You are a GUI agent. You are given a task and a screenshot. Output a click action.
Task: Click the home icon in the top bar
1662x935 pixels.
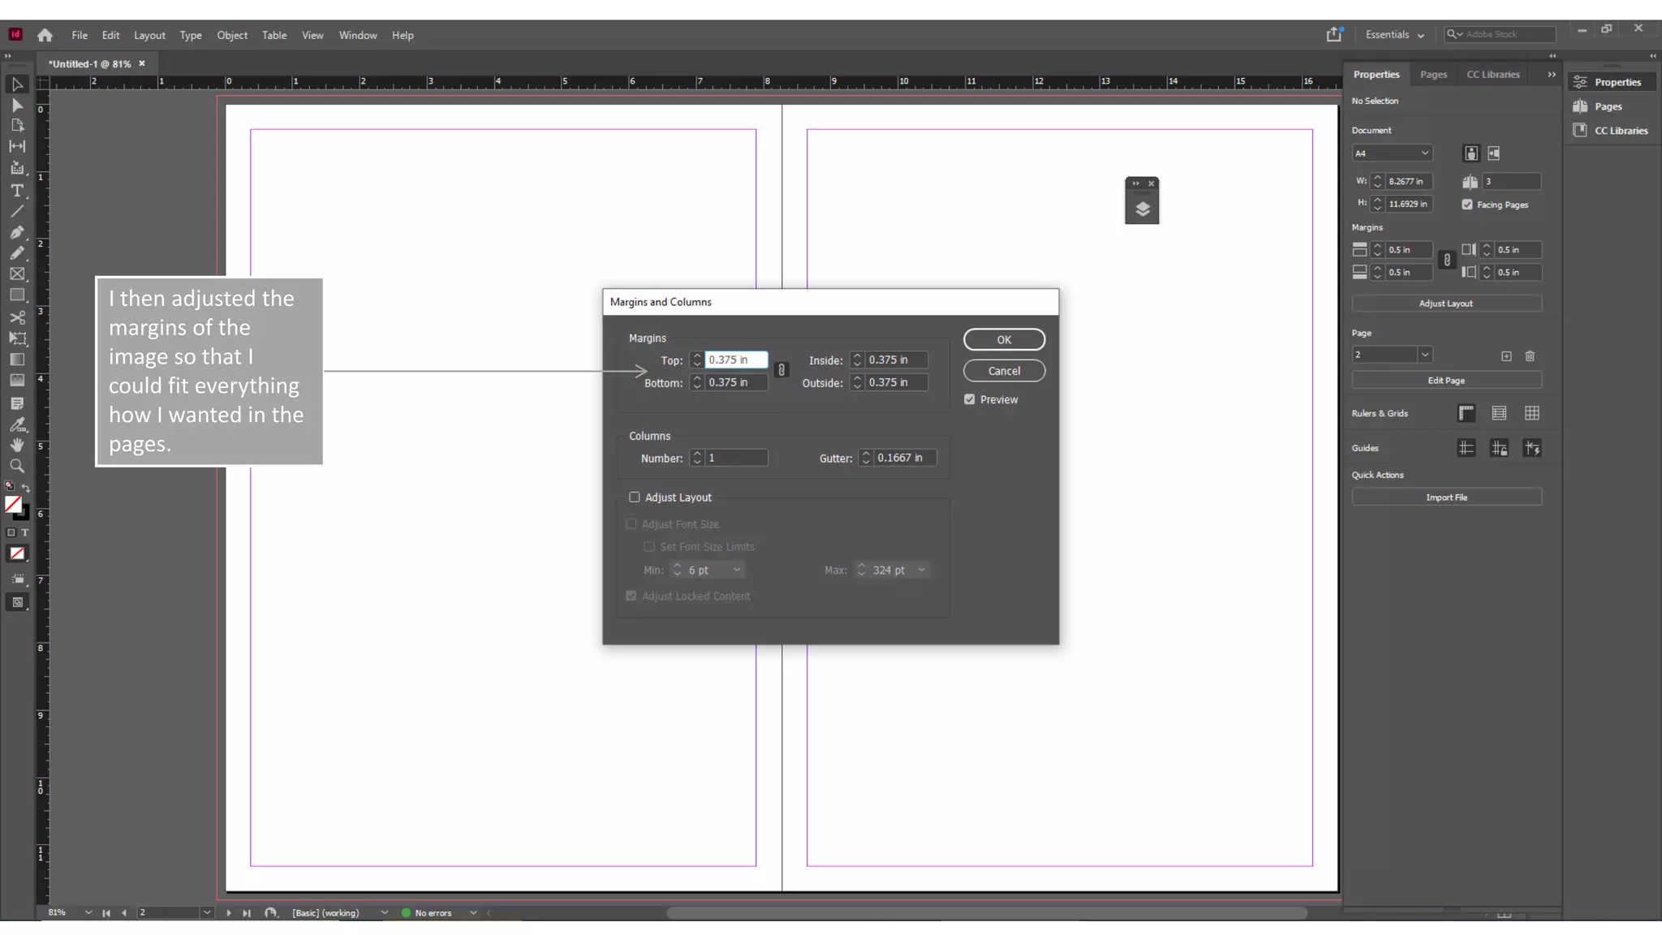[x=45, y=35]
